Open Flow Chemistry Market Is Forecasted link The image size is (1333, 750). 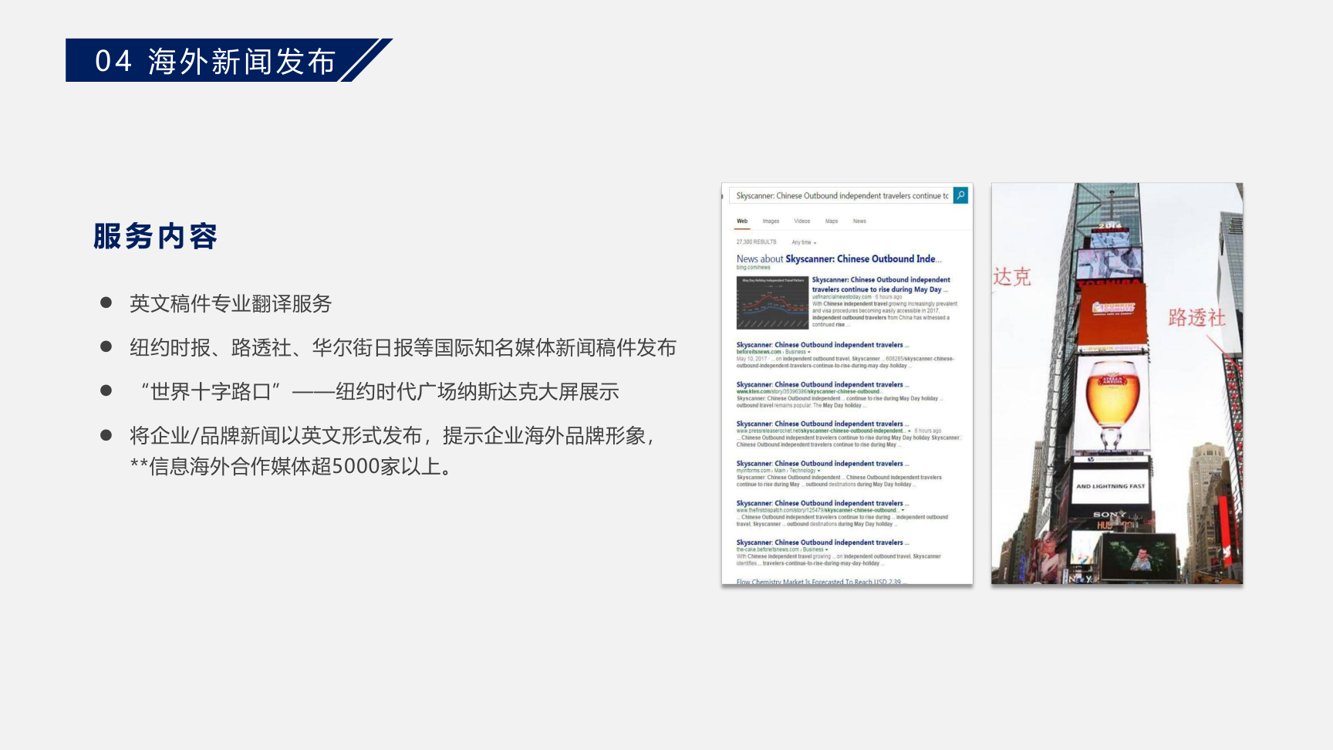(x=821, y=581)
